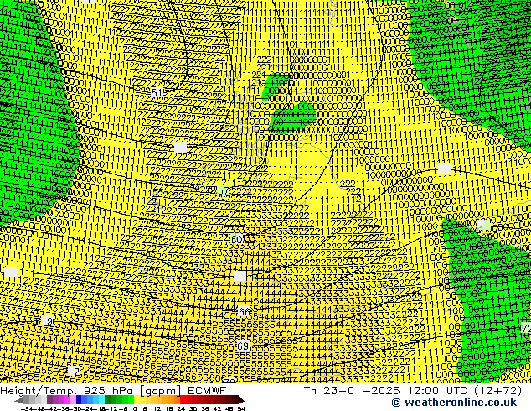This screenshot has width=531, height=411.
Task: Click the legend value '54' at right end
Action: 240,409
